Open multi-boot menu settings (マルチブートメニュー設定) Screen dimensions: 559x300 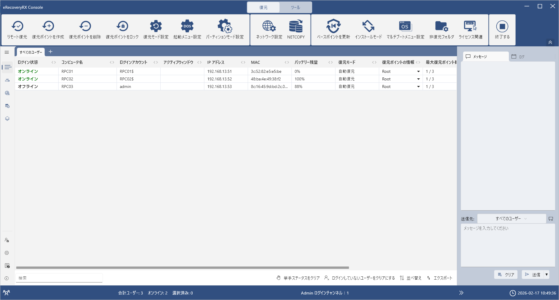[x=405, y=27]
